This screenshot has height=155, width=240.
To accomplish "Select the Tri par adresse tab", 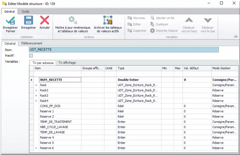I will click(43, 63).
